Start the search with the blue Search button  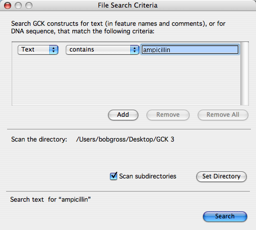(x=225, y=216)
